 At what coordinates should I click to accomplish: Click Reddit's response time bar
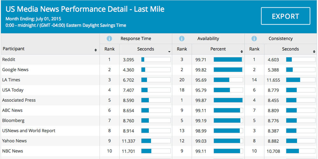(156, 59)
